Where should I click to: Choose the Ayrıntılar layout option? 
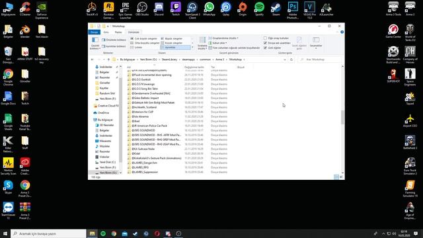click(x=175, y=48)
